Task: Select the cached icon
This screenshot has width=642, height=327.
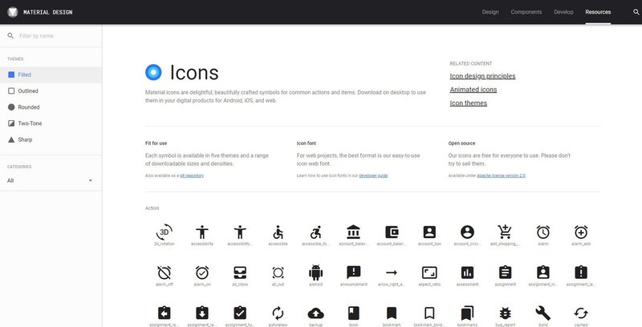Action: (x=581, y=313)
